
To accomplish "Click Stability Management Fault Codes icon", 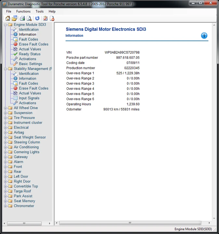I will 16,83.
